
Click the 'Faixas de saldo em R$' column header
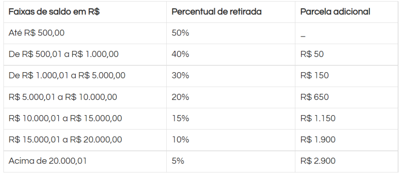54,12
